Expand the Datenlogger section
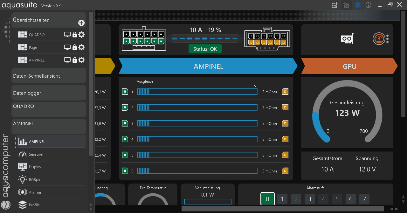This screenshot has height=213, width=407. [49, 93]
